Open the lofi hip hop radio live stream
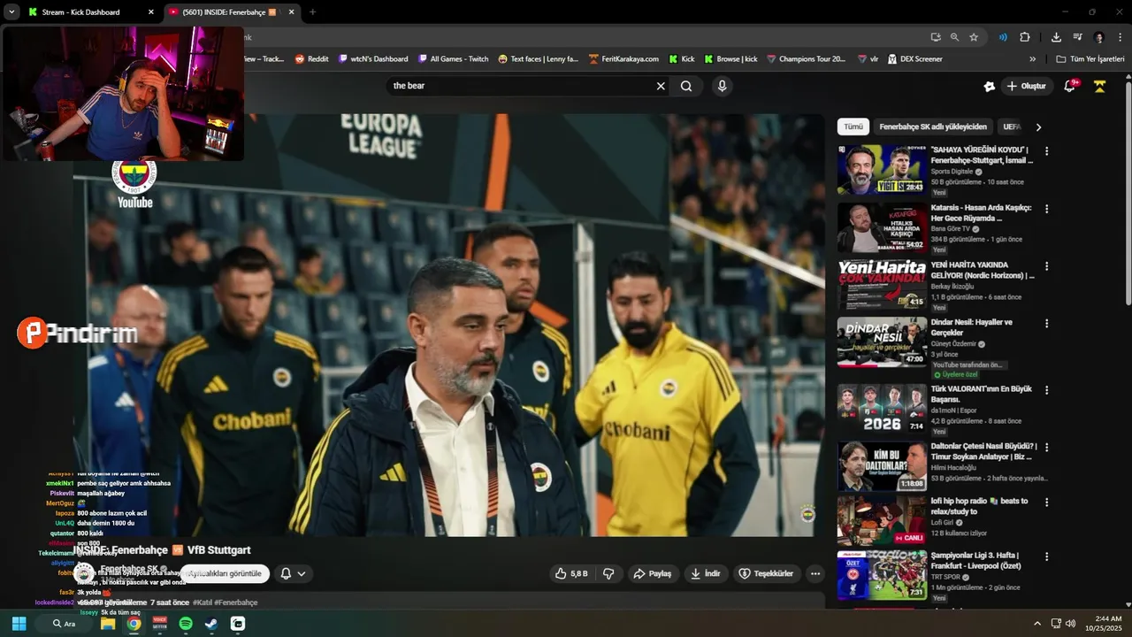The width and height of the screenshot is (1132, 637). coord(981,506)
